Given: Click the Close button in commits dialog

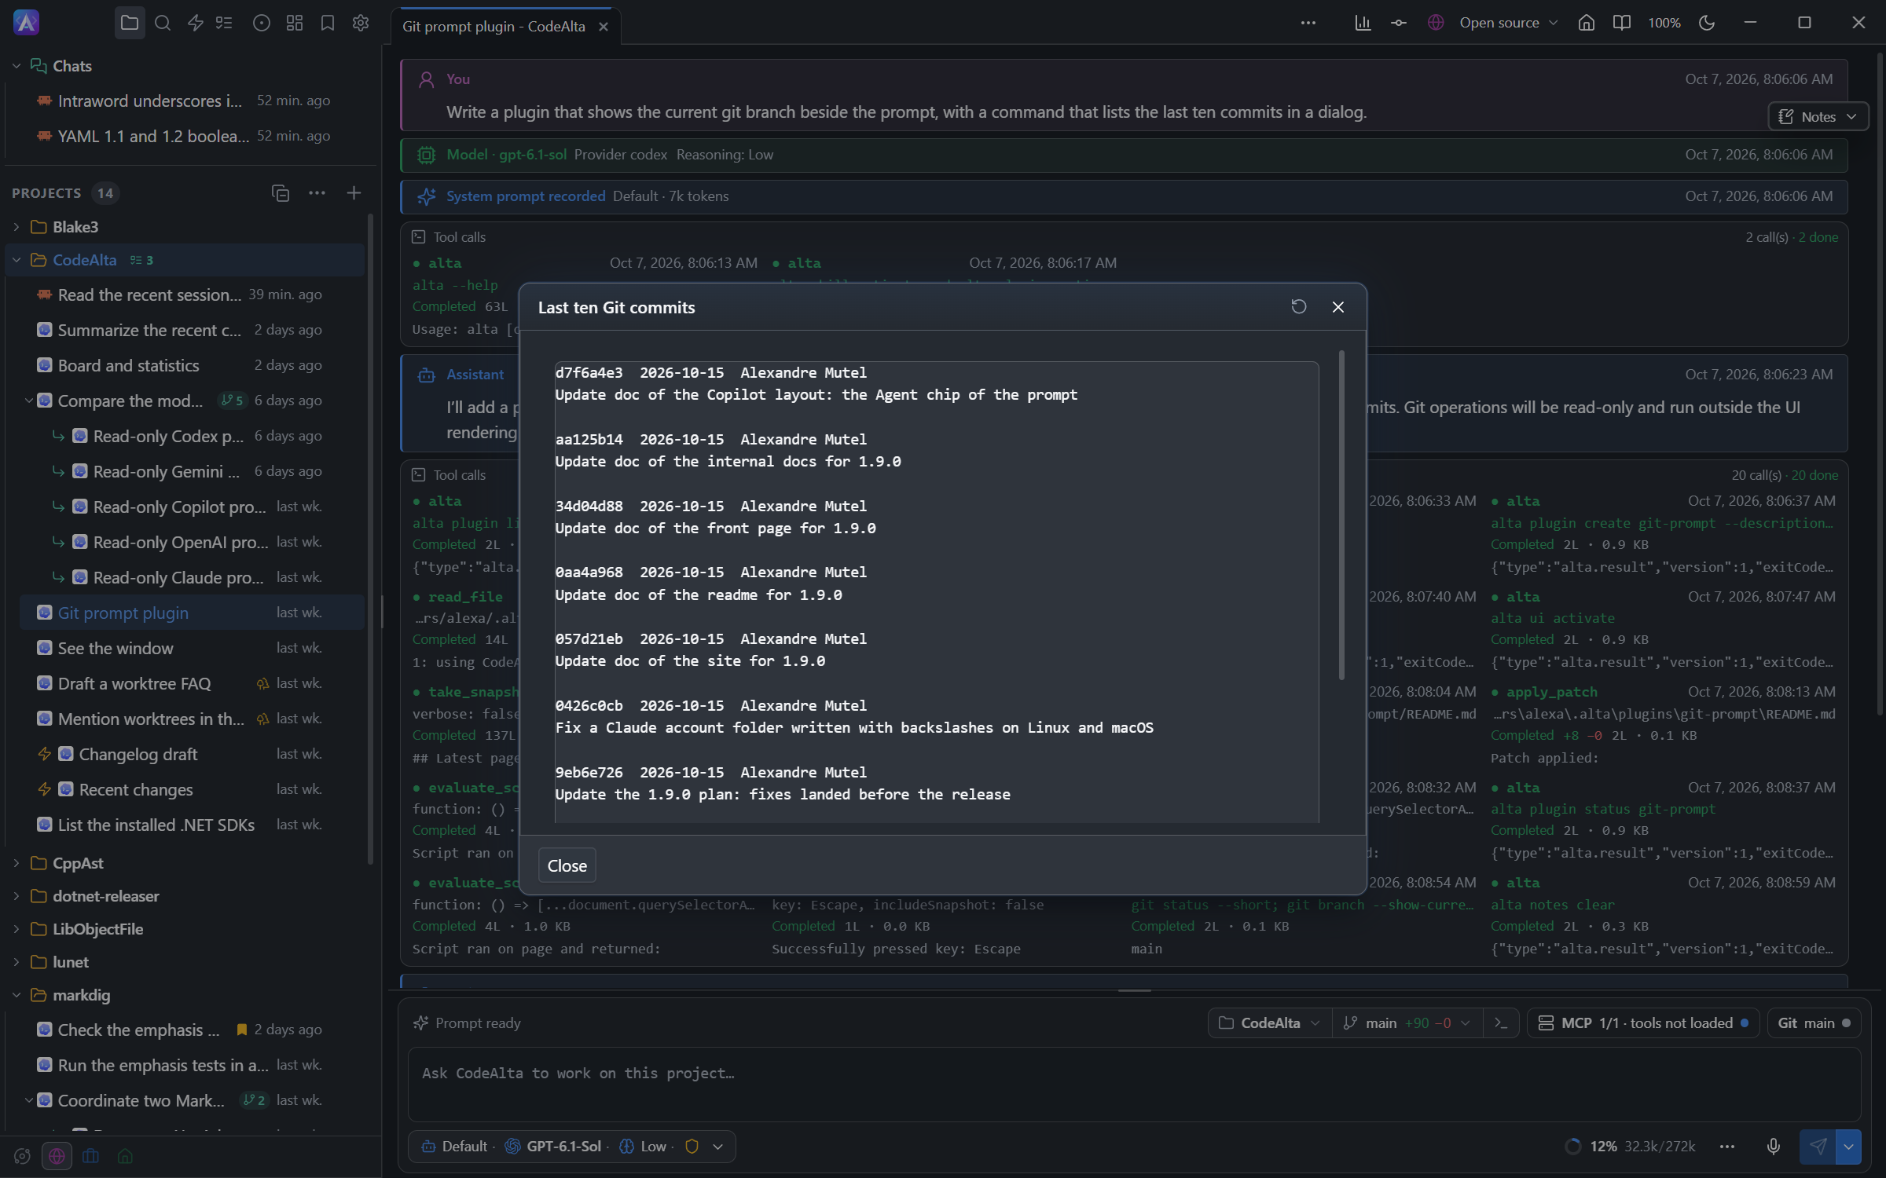Looking at the screenshot, I should click(x=567, y=865).
